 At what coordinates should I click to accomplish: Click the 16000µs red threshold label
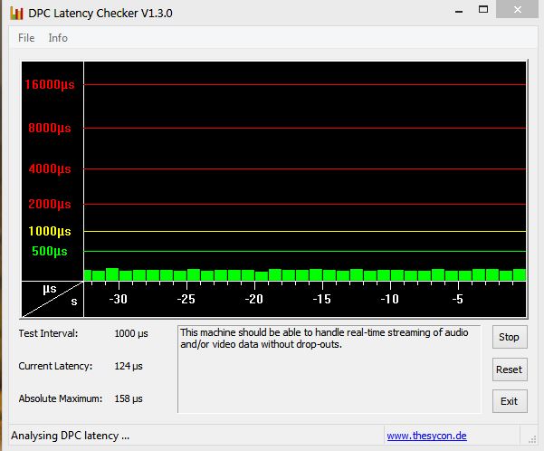coord(50,84)
